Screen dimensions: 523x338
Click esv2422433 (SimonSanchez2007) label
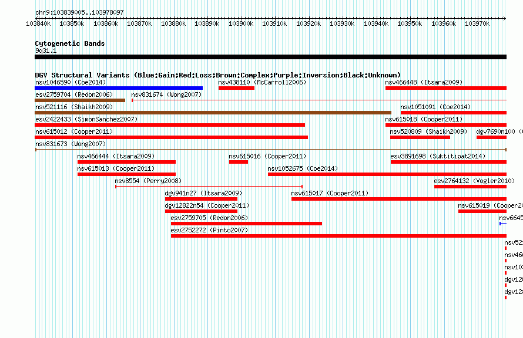click(86, 119)
